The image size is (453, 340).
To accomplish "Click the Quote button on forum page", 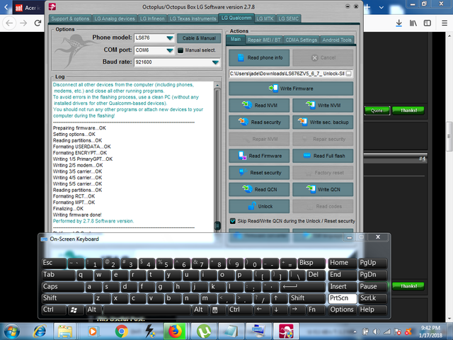I will point(377,110).
